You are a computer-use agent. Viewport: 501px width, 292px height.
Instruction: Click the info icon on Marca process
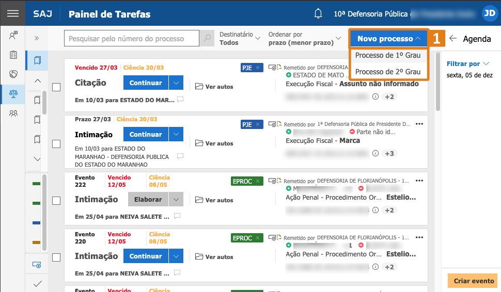pos(375,153)
